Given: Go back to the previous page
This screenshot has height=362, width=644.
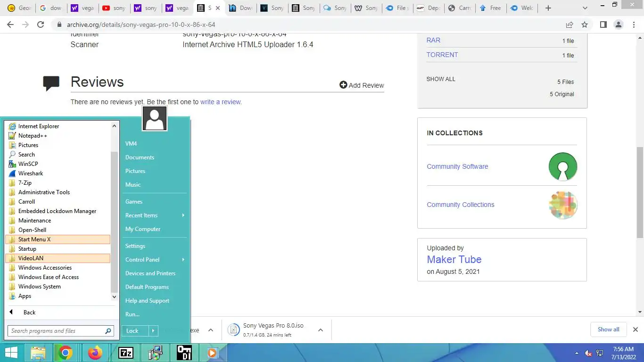Looking at the screenshot, I should [x=10, y=25].
